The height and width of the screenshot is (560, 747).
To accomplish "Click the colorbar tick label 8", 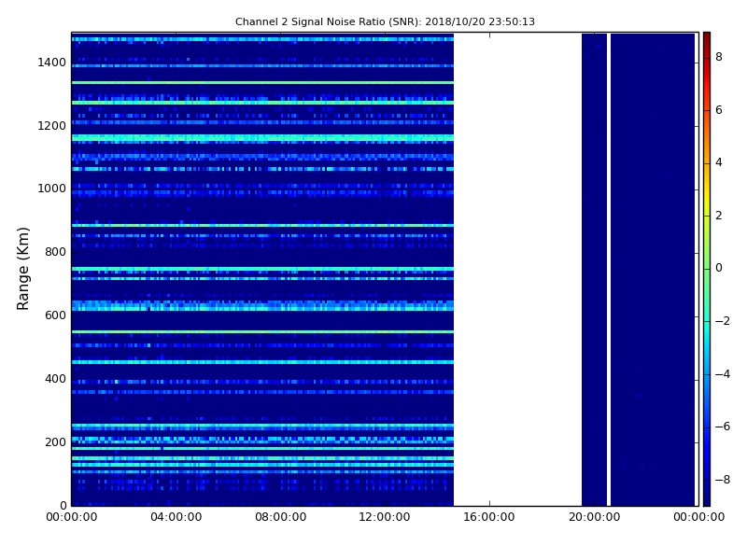I will [x=719, y=57].
